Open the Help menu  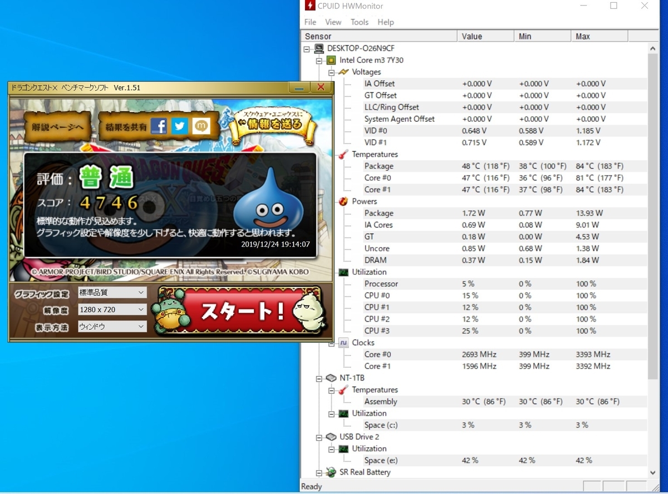[386, 22]
